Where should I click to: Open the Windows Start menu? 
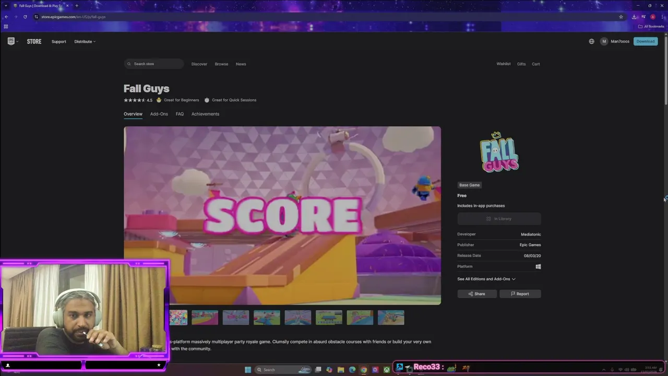pos(248,370)
